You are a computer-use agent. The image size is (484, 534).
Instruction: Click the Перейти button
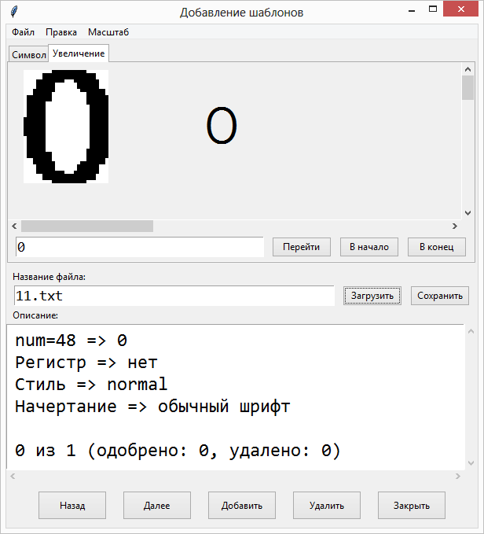(x=301, y=247)
